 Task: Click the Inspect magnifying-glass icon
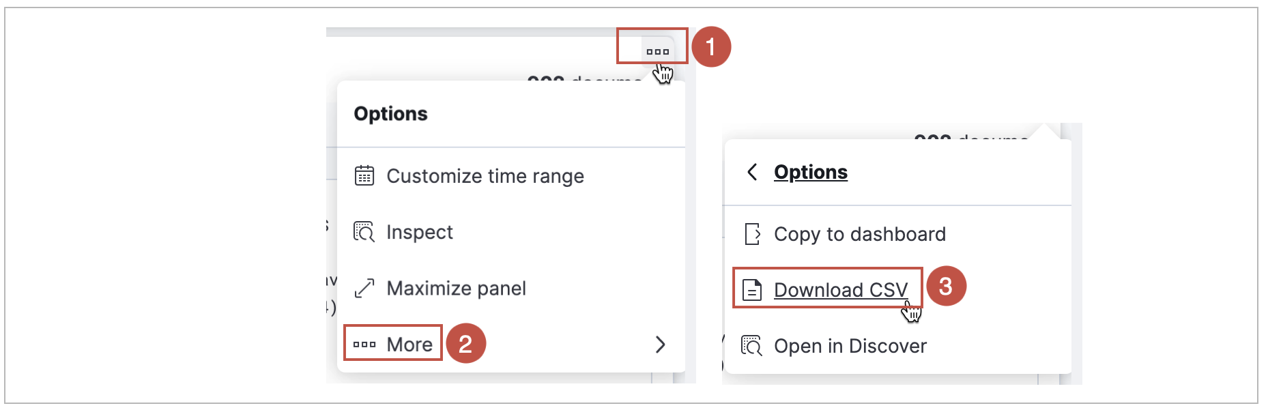pyautogui.click(x=365, y=232)
